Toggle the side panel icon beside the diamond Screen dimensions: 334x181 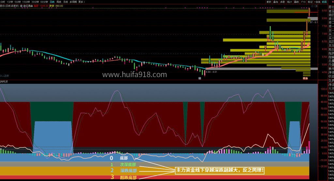click(x=316, y=6)
